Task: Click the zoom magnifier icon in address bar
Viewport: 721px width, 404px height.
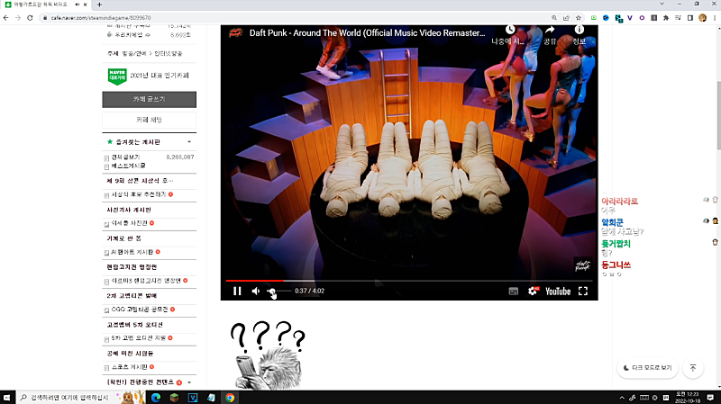Action: click(554, 18)
